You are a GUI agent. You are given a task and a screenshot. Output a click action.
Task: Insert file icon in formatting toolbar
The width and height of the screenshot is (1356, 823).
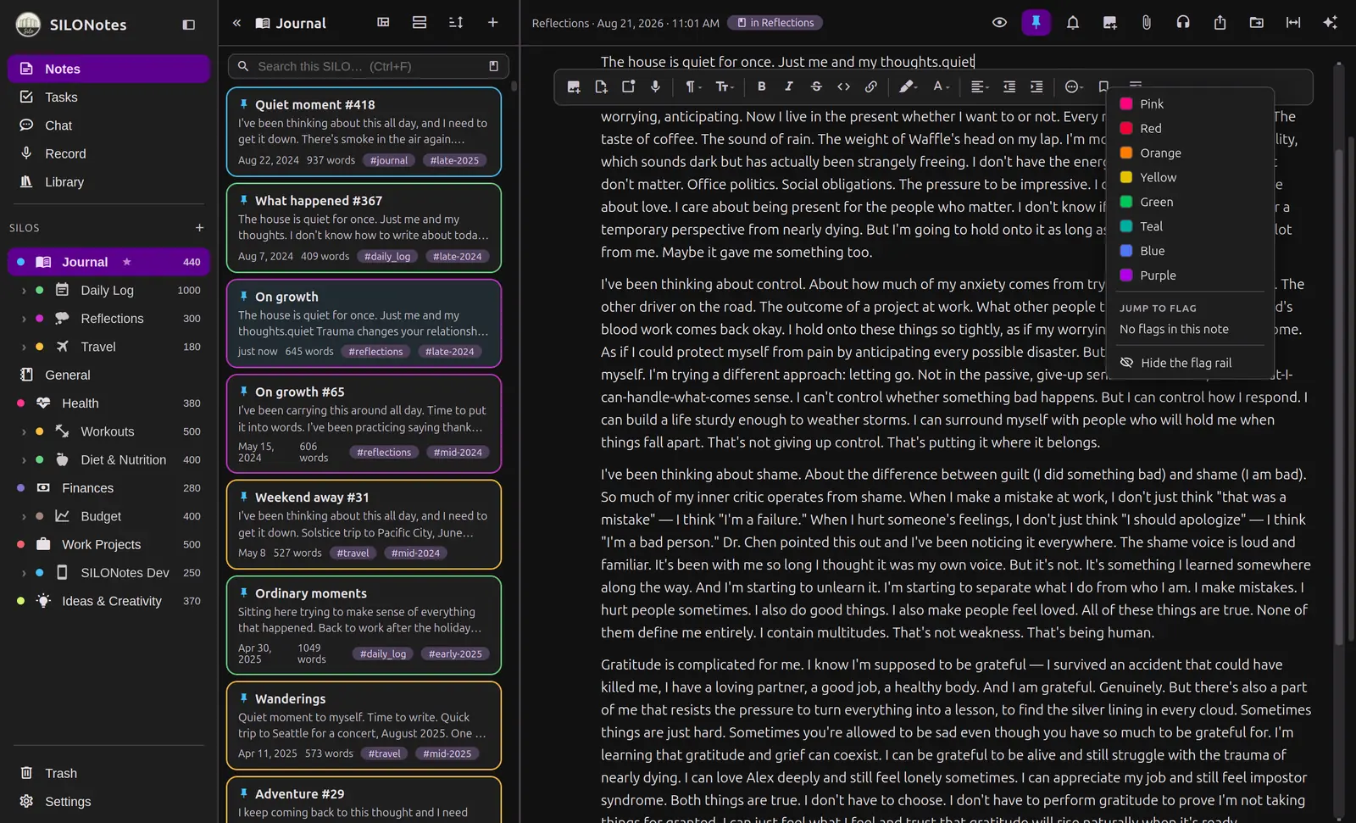point(601,86)
